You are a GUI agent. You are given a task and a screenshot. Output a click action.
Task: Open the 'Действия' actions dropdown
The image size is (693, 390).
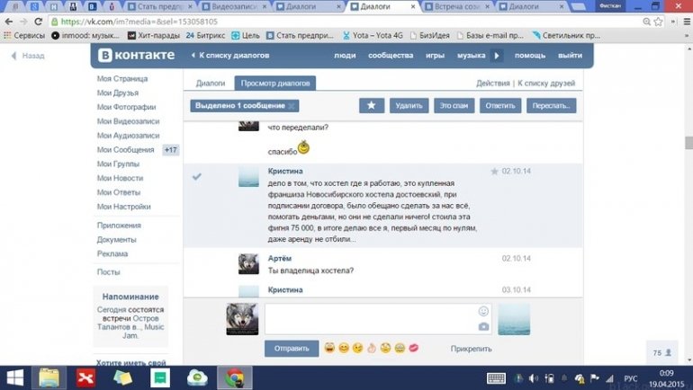tap(493, 84)
